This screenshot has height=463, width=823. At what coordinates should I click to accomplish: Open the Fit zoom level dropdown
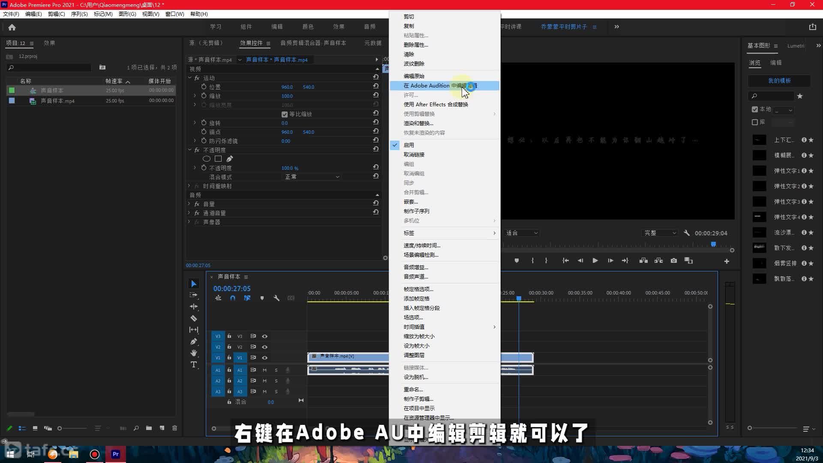click(x=522, y=233)
